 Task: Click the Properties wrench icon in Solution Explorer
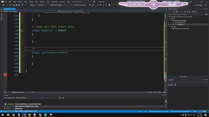point(193,12)
